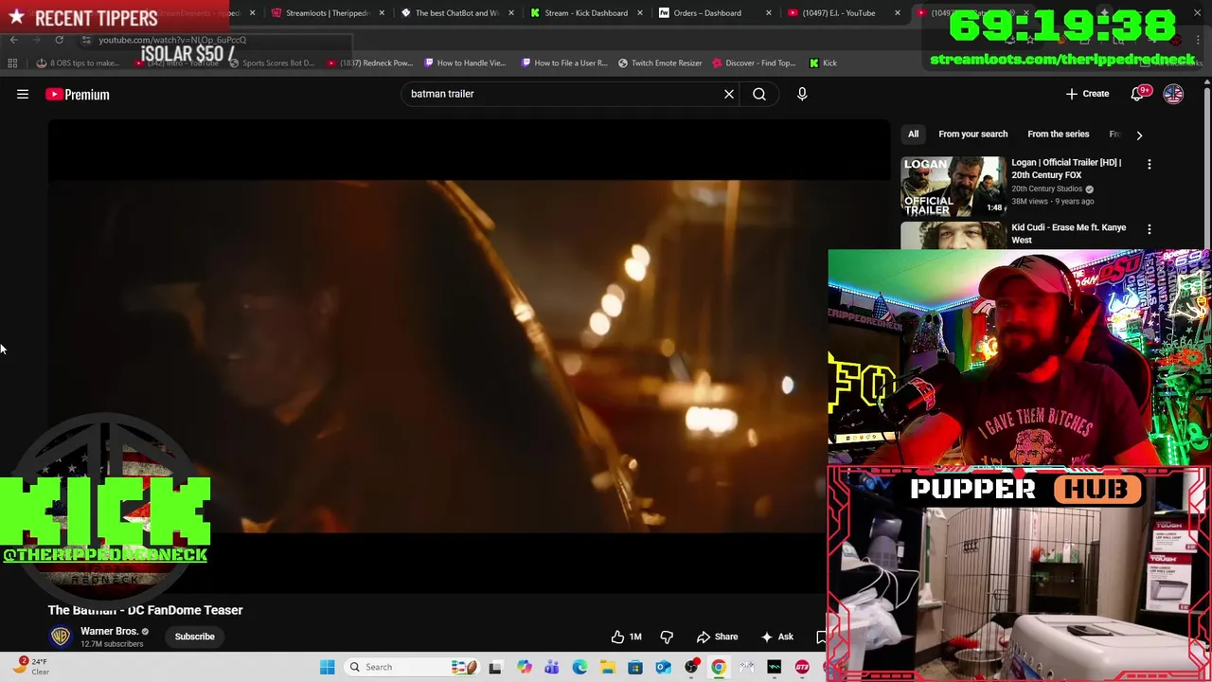The height and width of the screenshot is (682, 1212).
Task: Open How to Handle Vie... bookmark
Action: coord(464,63)
